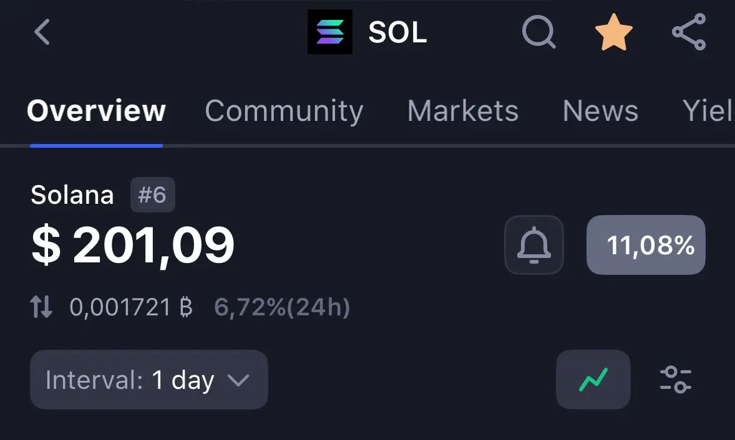Open the search magnifier icon
The width and height of the screenshot is (735, 440).
pos(538,32)
